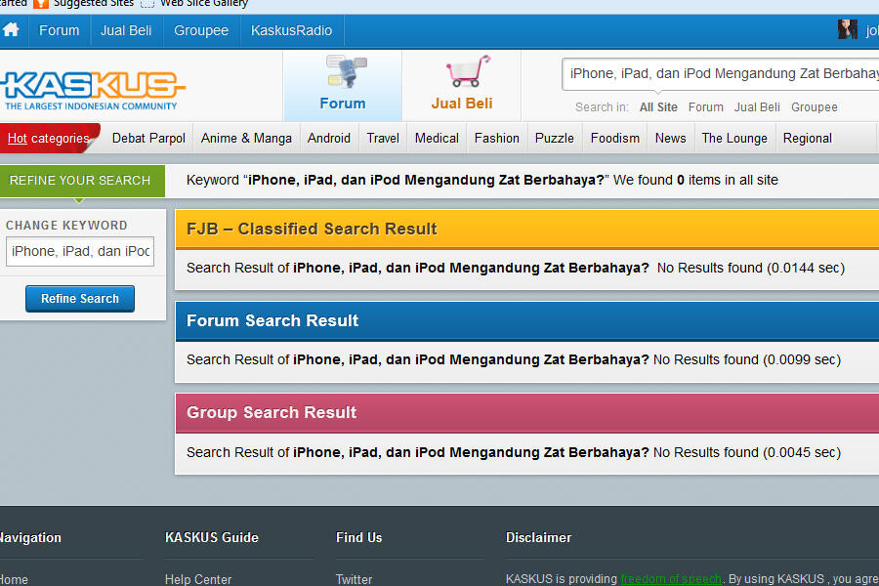Set search scope to Forum

pos(706,107)
